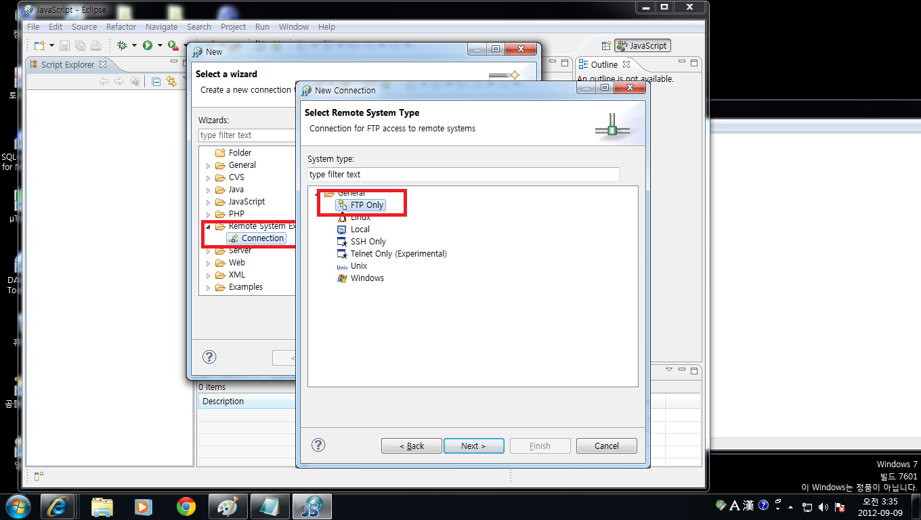Open the Debug dropdown arrow

(134, 45)
